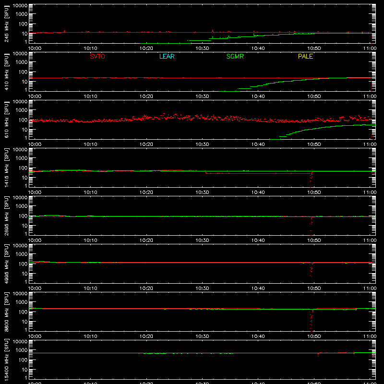Click the 10:20 time label under 610 MHz plot
This screenshot has width=384, height=384.
tap(146, 144)
